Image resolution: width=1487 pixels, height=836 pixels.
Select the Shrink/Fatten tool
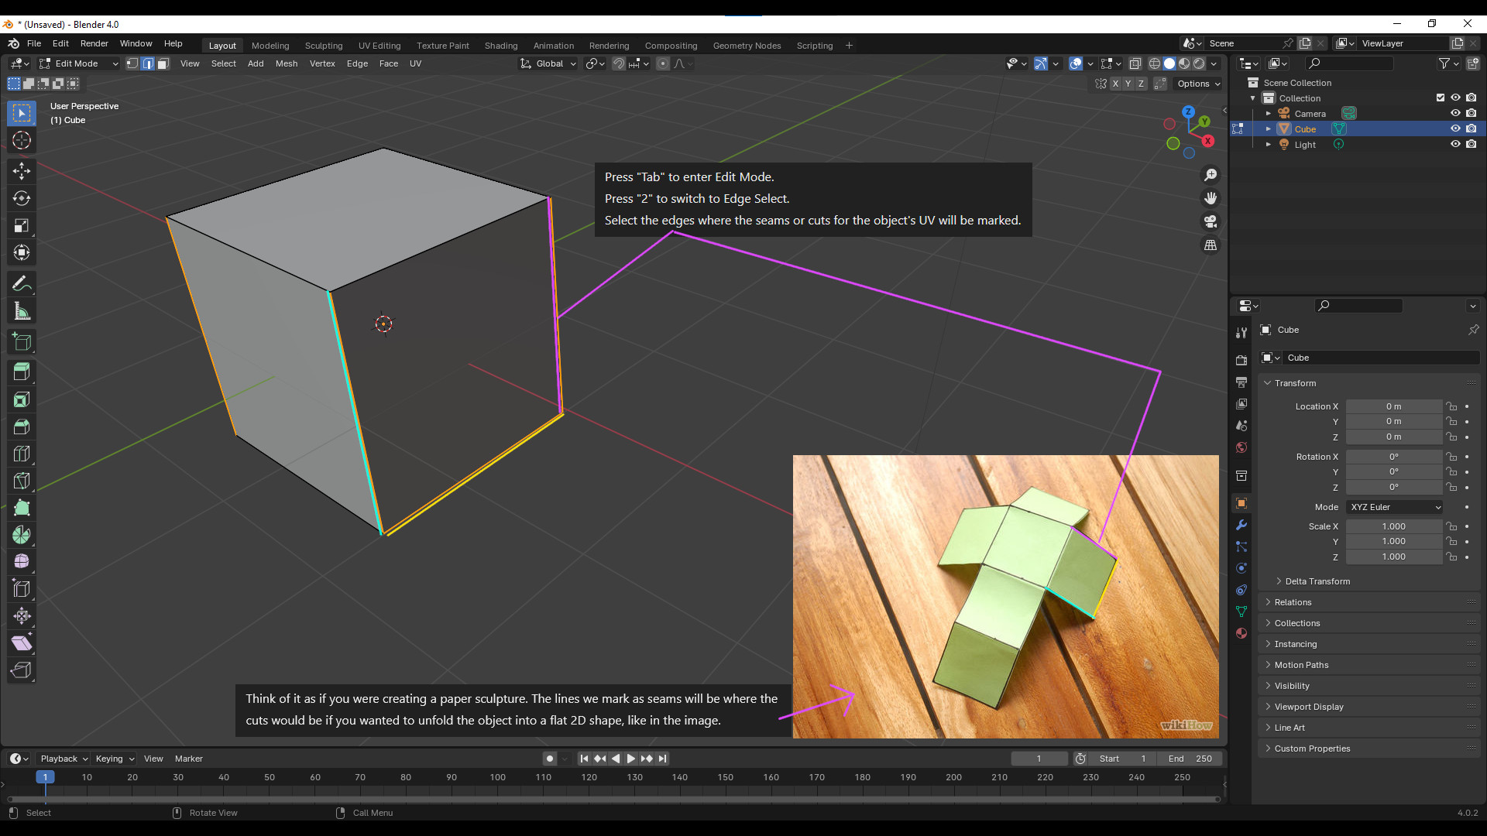click(22, 616)
